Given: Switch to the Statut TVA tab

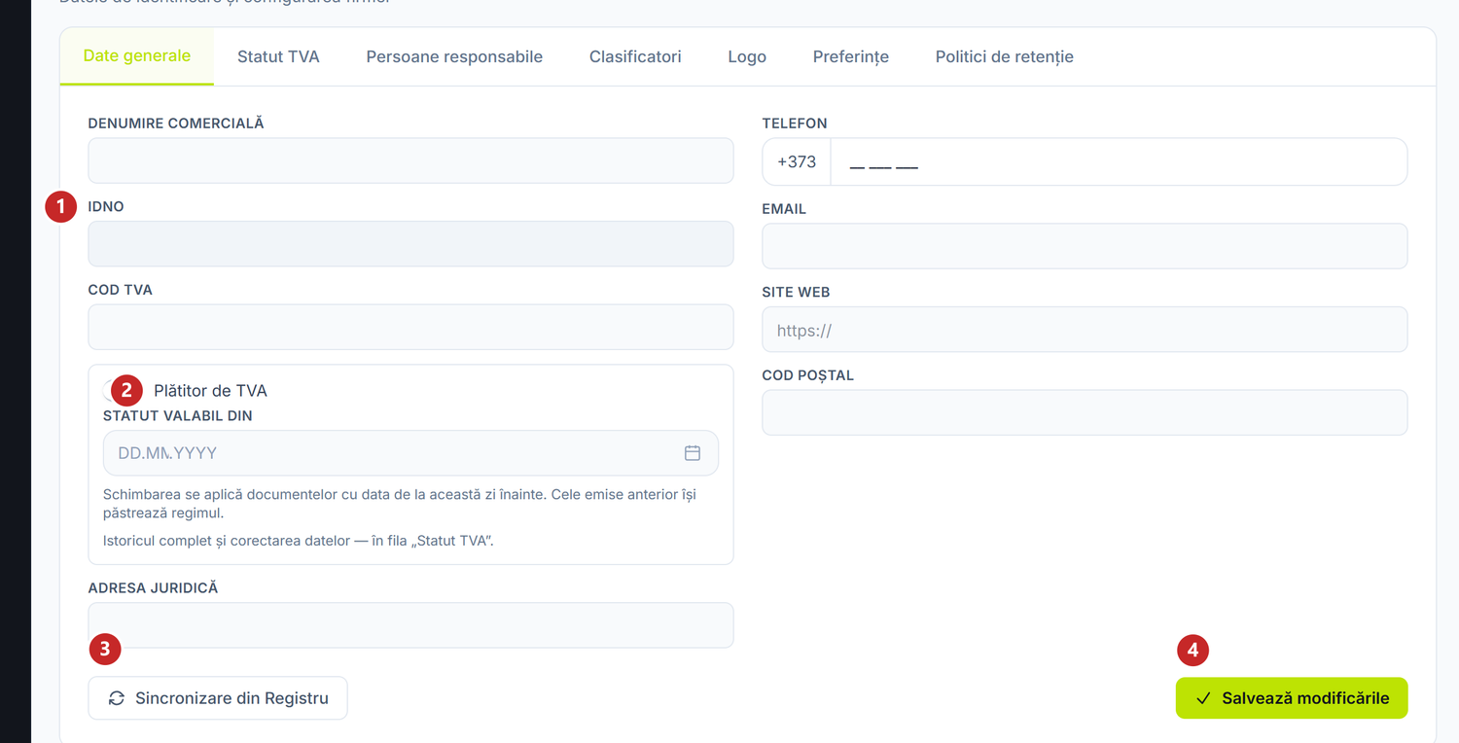Looking at the screenshot, I should click(x=278, y=56).
